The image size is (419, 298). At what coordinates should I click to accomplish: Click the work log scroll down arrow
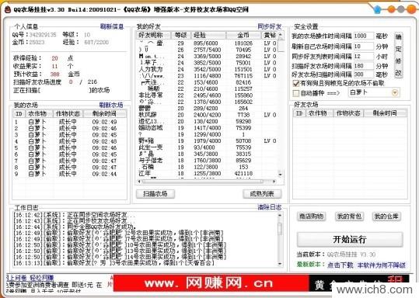(x=280, y=264)
